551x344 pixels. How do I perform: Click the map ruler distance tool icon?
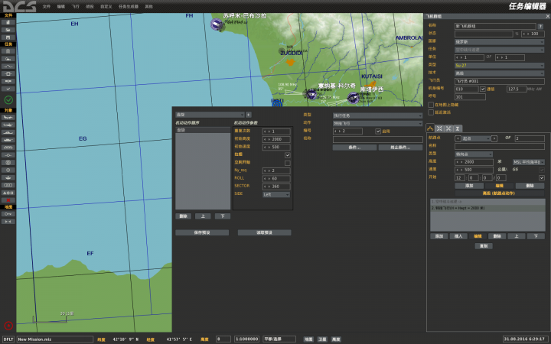point(8,222)
